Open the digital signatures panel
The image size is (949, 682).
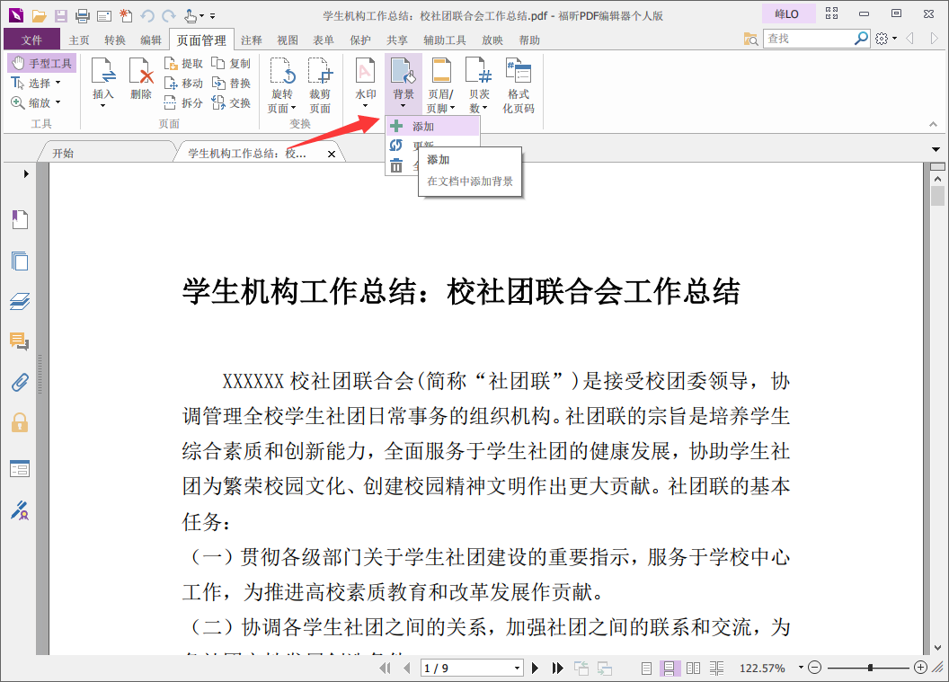[x=20, y=510]
